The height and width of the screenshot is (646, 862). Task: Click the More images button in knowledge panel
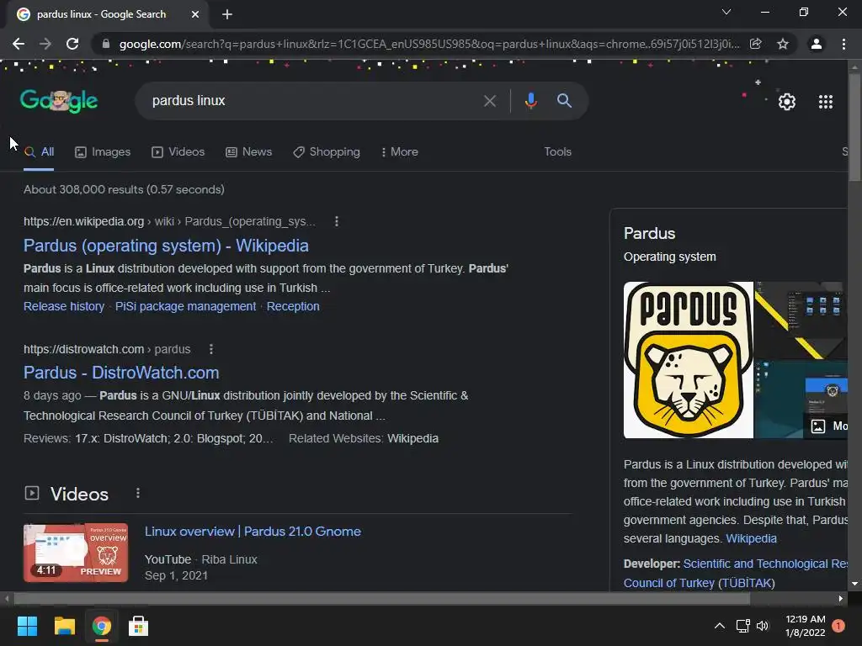pos(827,426)
